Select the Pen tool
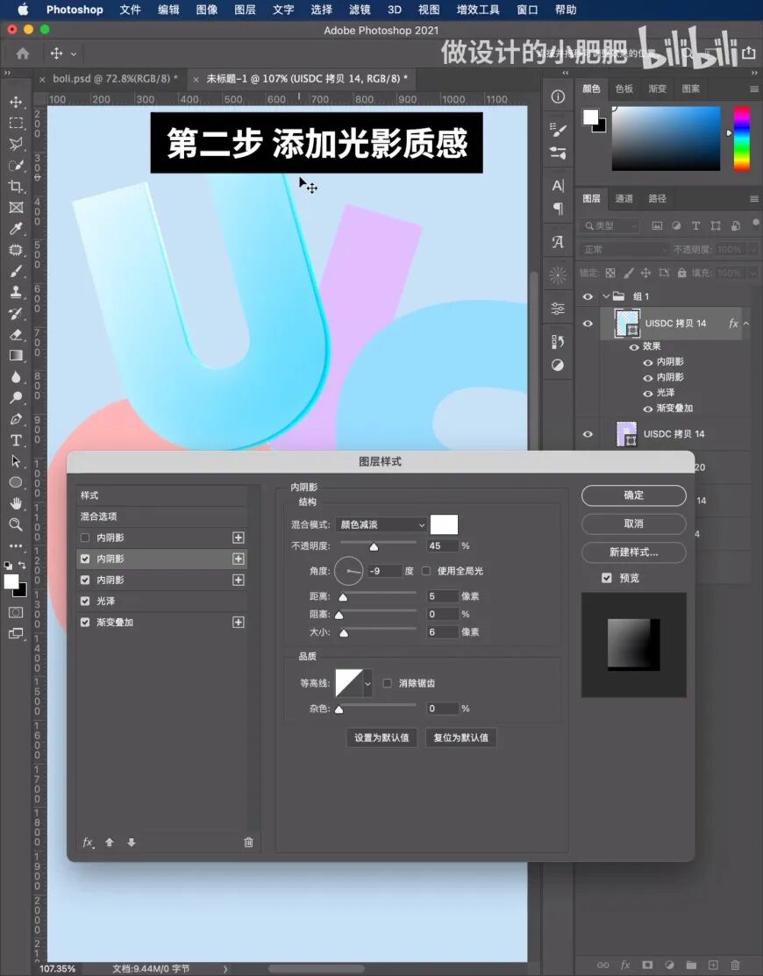Viewport: 763px width, 976px height. point(16,419)
